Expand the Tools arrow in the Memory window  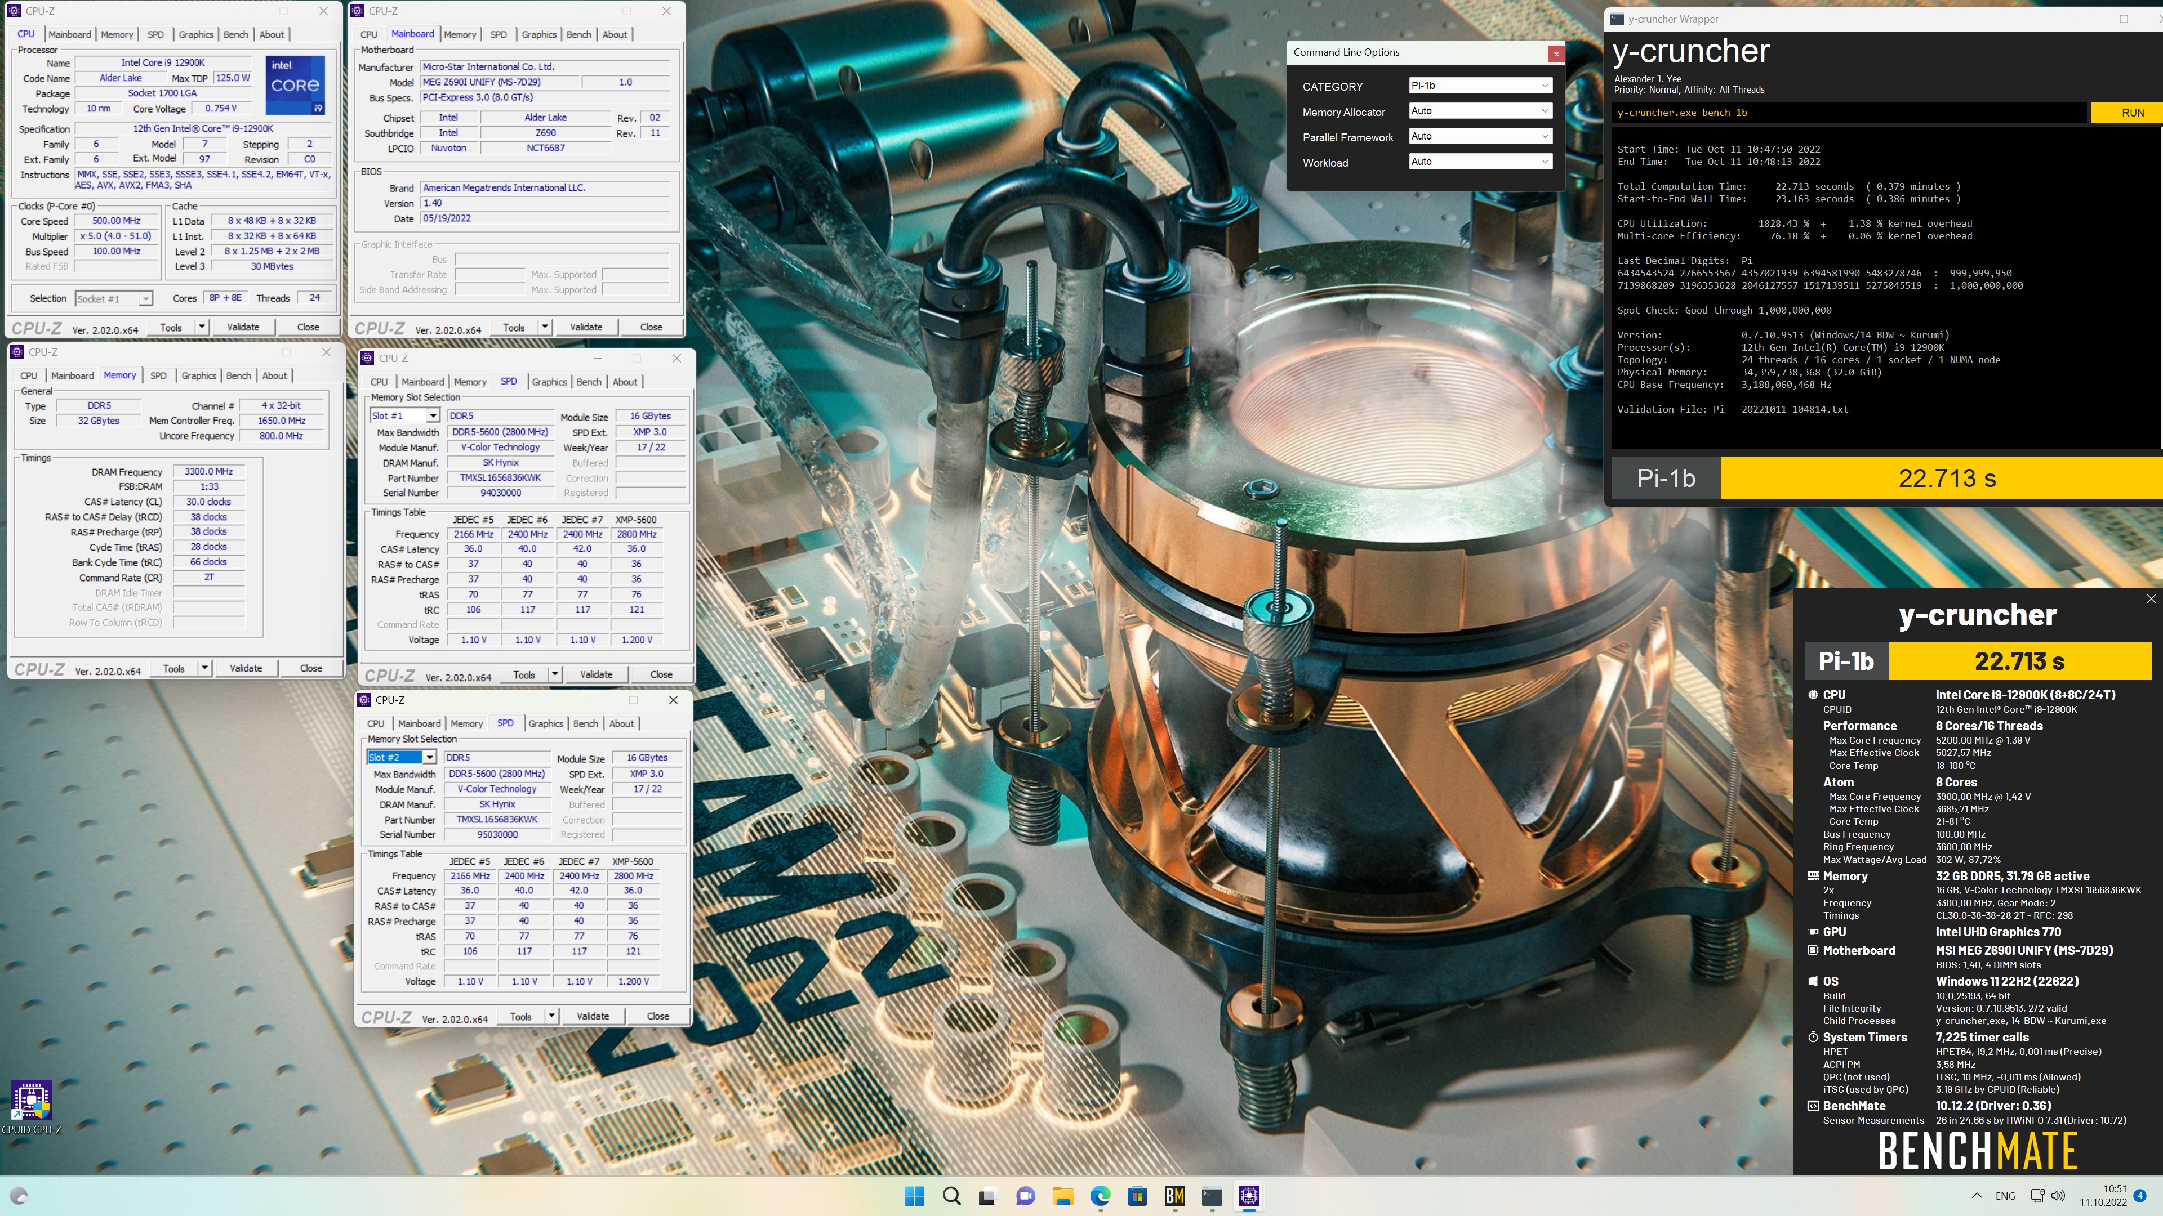click(204, 668)
